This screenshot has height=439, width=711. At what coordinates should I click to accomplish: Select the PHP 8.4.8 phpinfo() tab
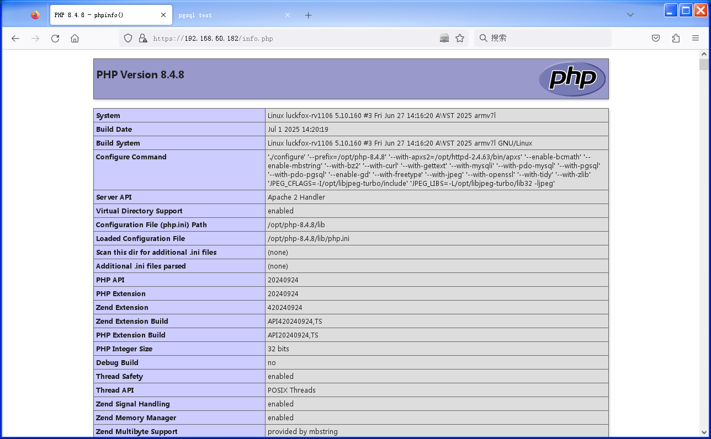(x=110, y=15)
